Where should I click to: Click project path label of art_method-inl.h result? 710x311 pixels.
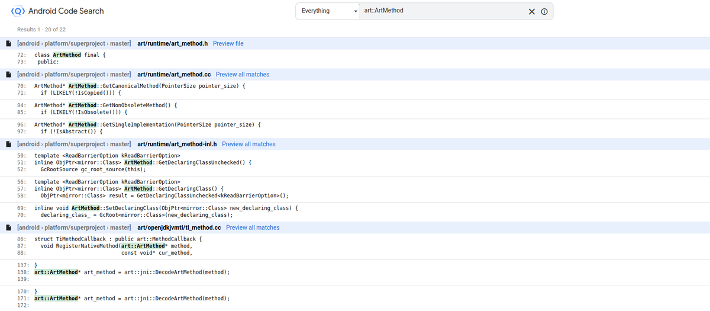click(x=74, y=144)
